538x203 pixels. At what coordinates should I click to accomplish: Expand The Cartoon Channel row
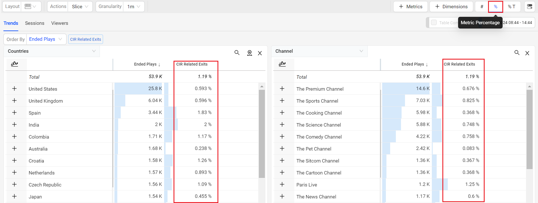(282, 172)
